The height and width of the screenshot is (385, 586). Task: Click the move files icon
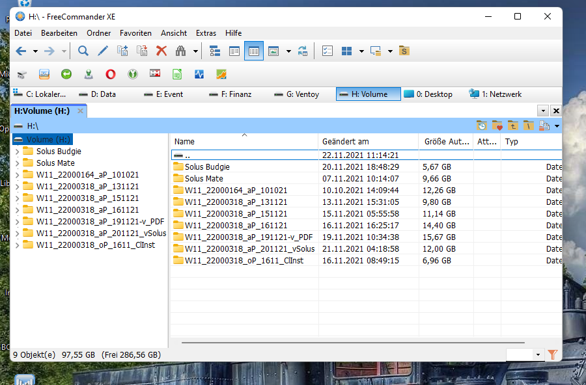[x=142, y=51]
